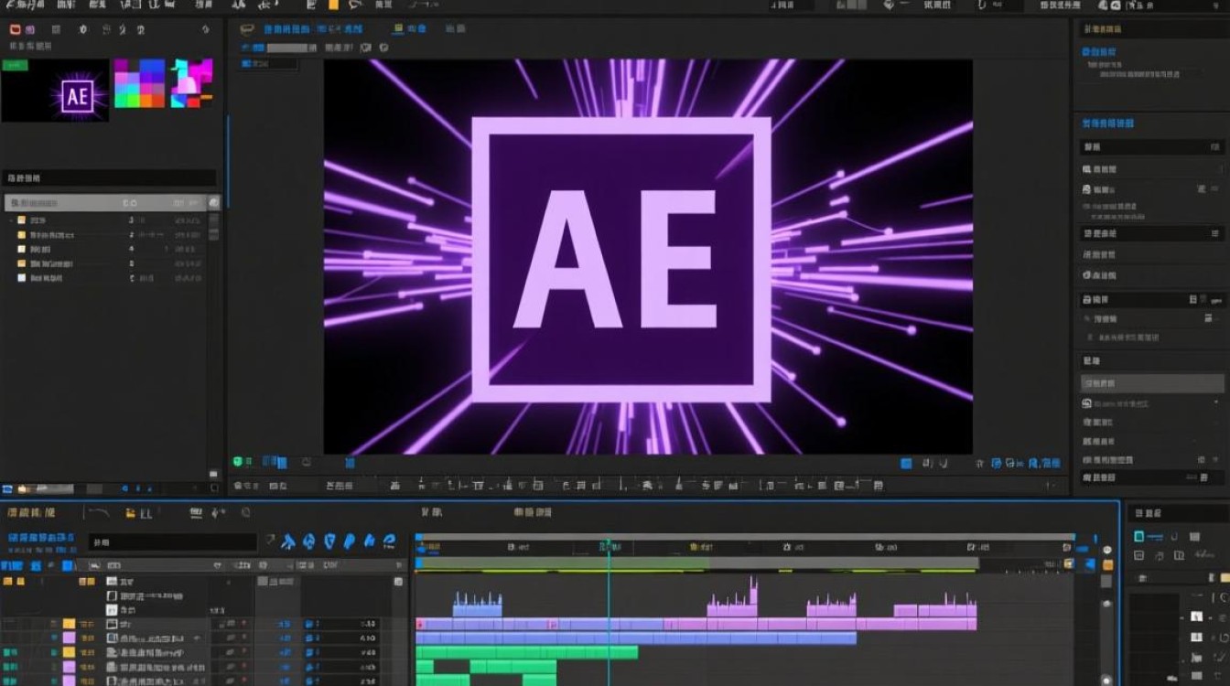Focus the search field in the timeline panel

point(172,542)
